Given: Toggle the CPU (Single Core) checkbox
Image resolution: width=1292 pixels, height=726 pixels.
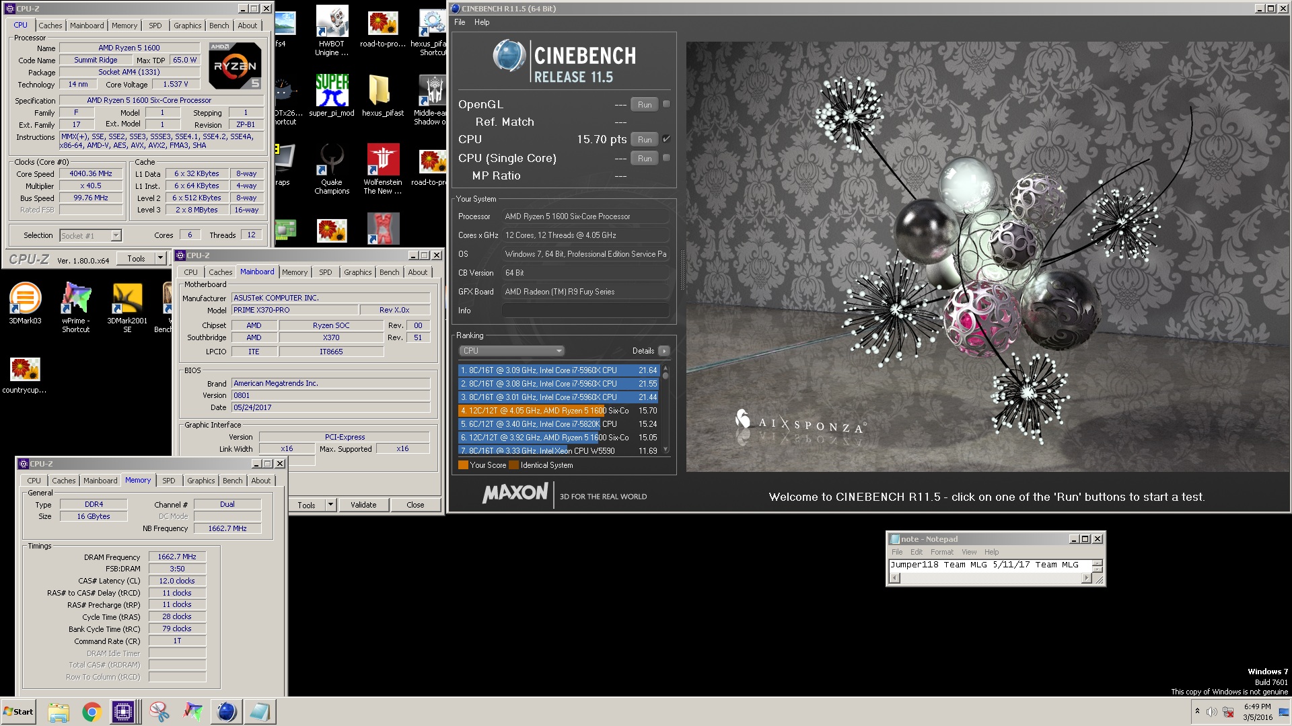Looking at the screenshot, I should (x=666, y=158).
